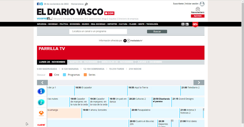Go to next time slot arrow
Screen dimensions: 244x127
[x=199, y=83]
